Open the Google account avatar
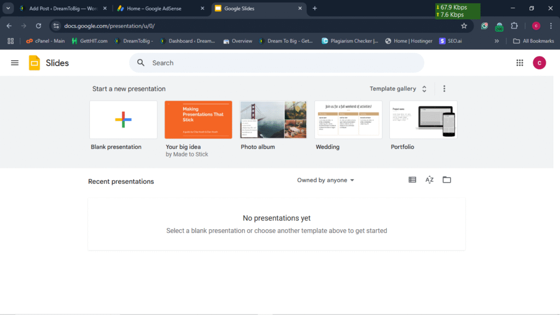This screenshot has width=560, height=315. tap(539, 63)
